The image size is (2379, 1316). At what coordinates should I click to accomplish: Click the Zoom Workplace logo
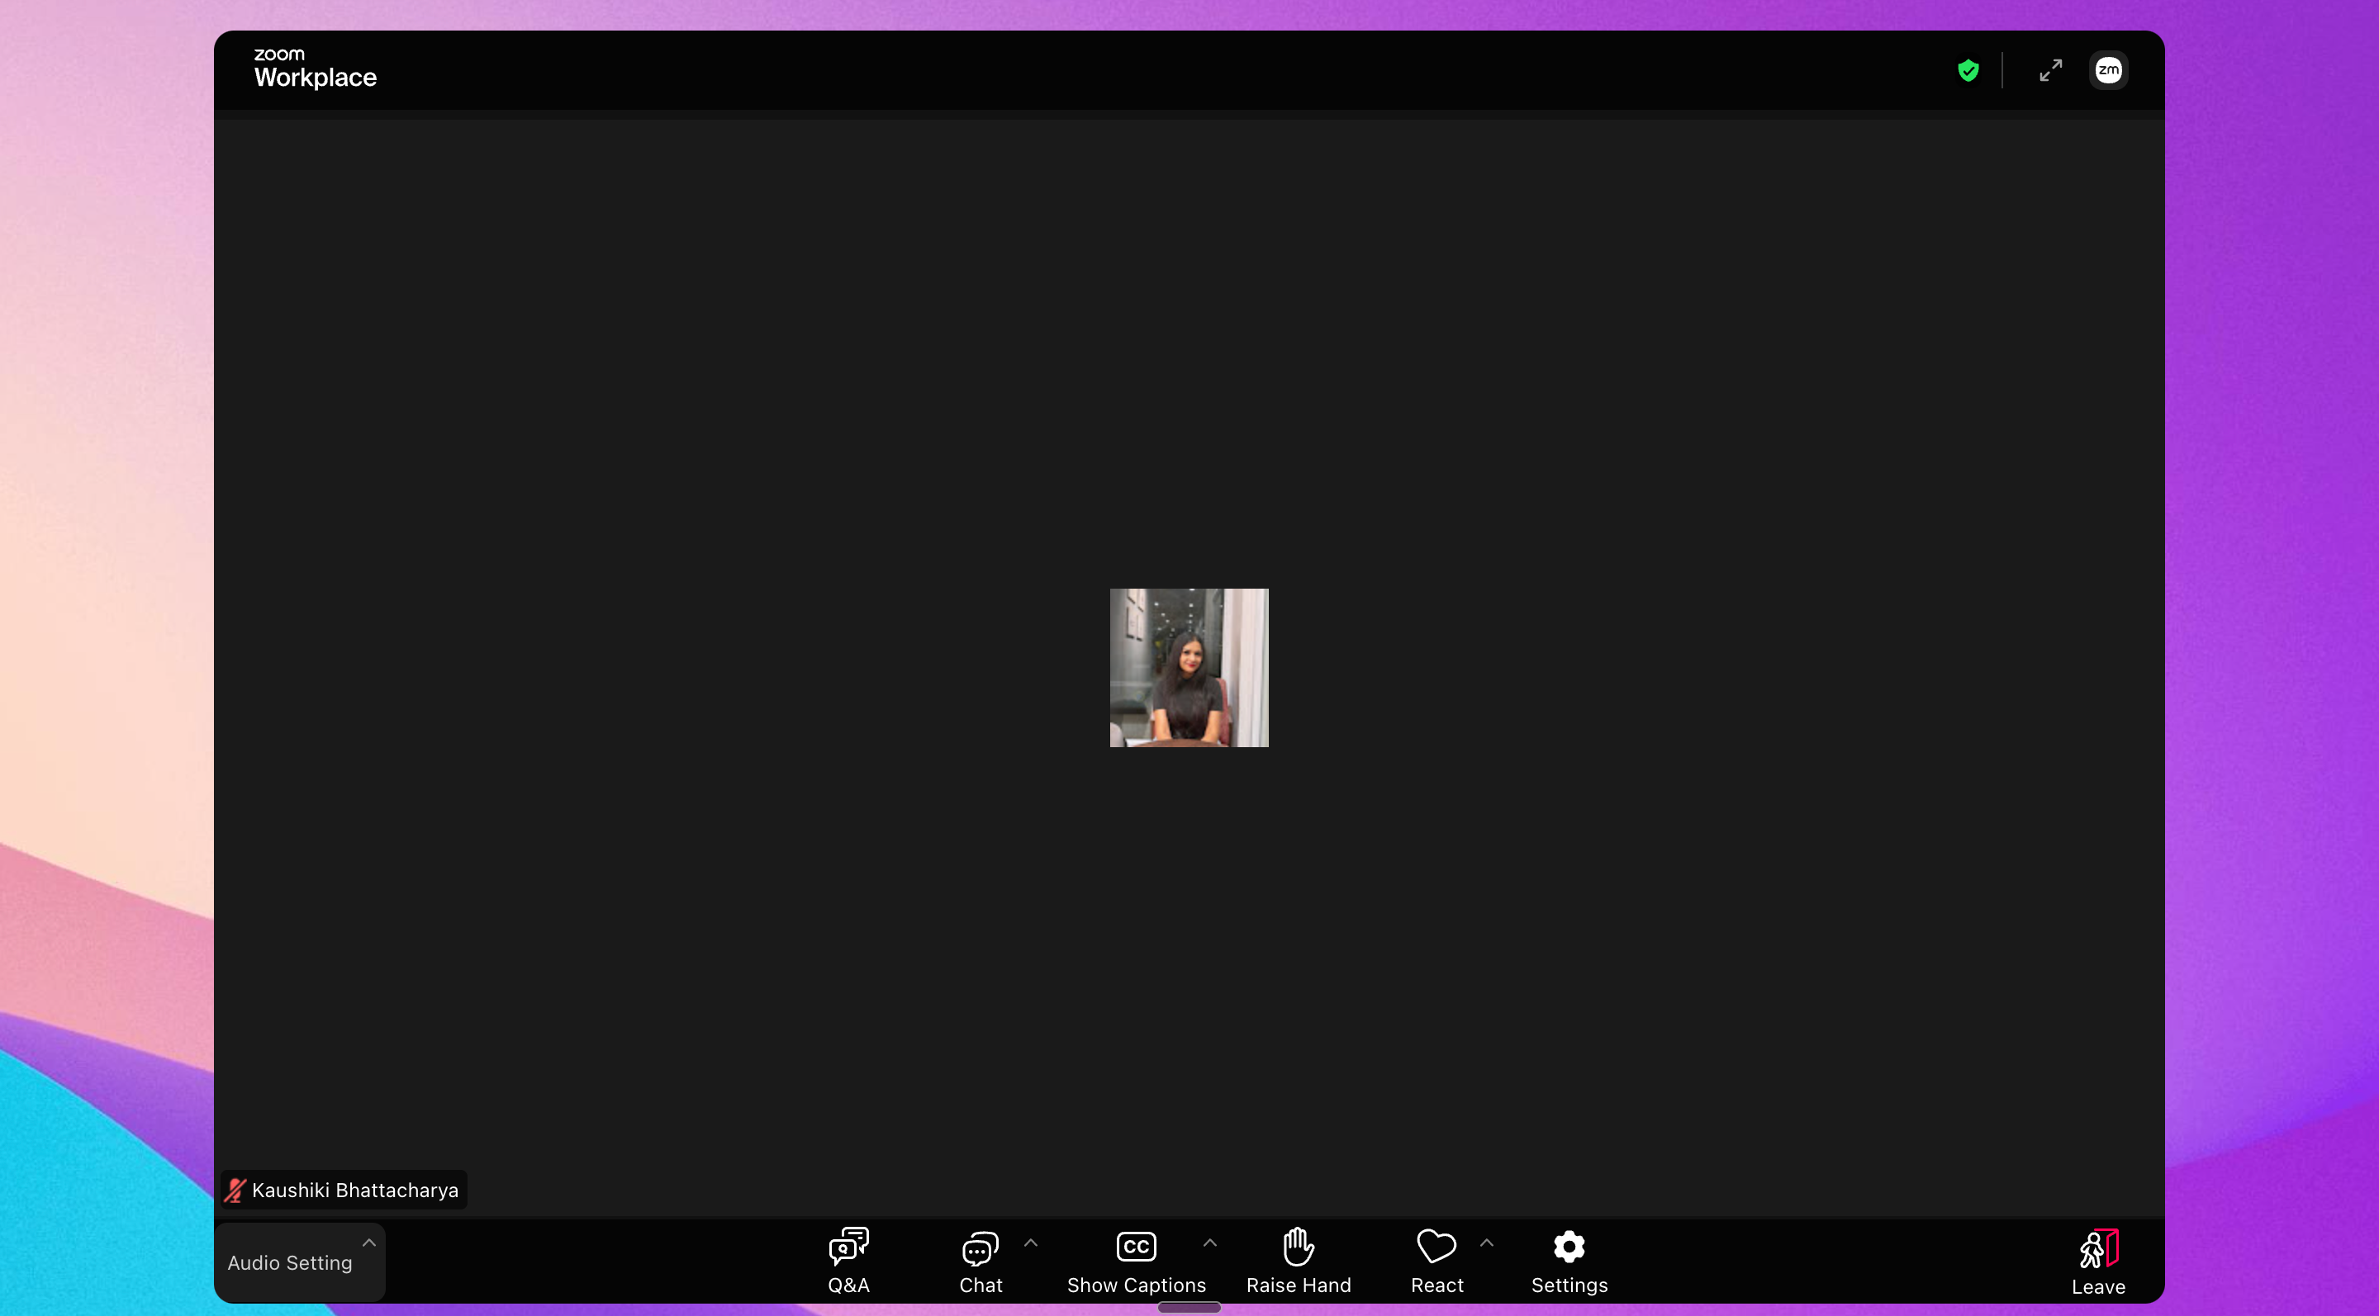tap(315, 69)
